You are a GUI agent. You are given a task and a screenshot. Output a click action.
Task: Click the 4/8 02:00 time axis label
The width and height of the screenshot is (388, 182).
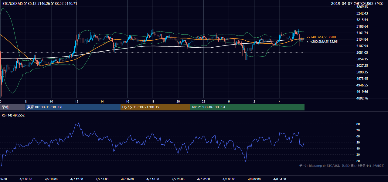tap(254, 179)
